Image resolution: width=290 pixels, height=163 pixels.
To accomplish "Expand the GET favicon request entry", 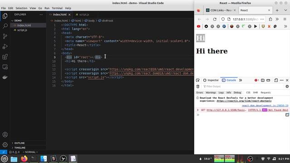I will (198, 110).
